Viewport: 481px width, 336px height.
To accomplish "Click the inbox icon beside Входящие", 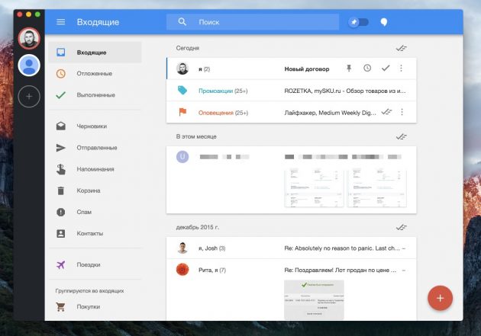I will (61, 53).
